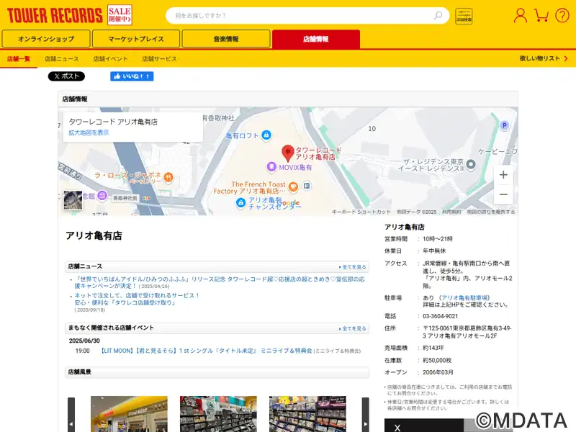Click the ラ・ローズ・ジャポネ restaurant marker
This screenshot has height=432, width=576.
tap(168, 177)
